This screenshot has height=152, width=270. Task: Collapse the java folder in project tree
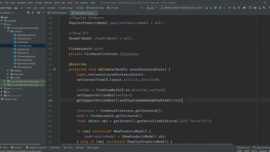pyautogui.click(x=2, y=24)
